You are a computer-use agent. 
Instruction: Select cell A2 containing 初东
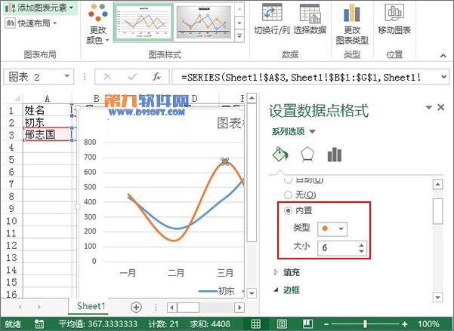click(x=47, y=122)
